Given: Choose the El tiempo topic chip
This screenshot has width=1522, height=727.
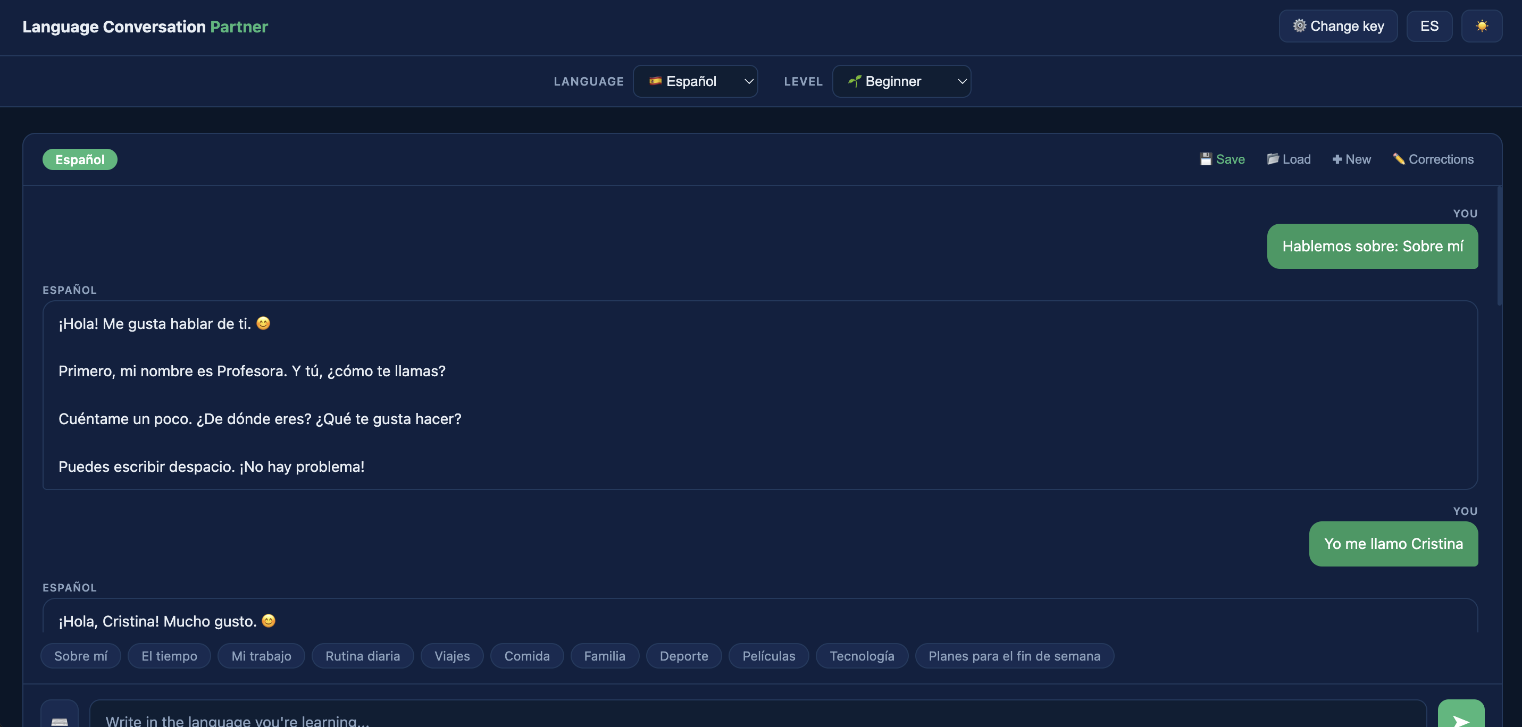Looking at the screenshot, I should click(170, 656).
